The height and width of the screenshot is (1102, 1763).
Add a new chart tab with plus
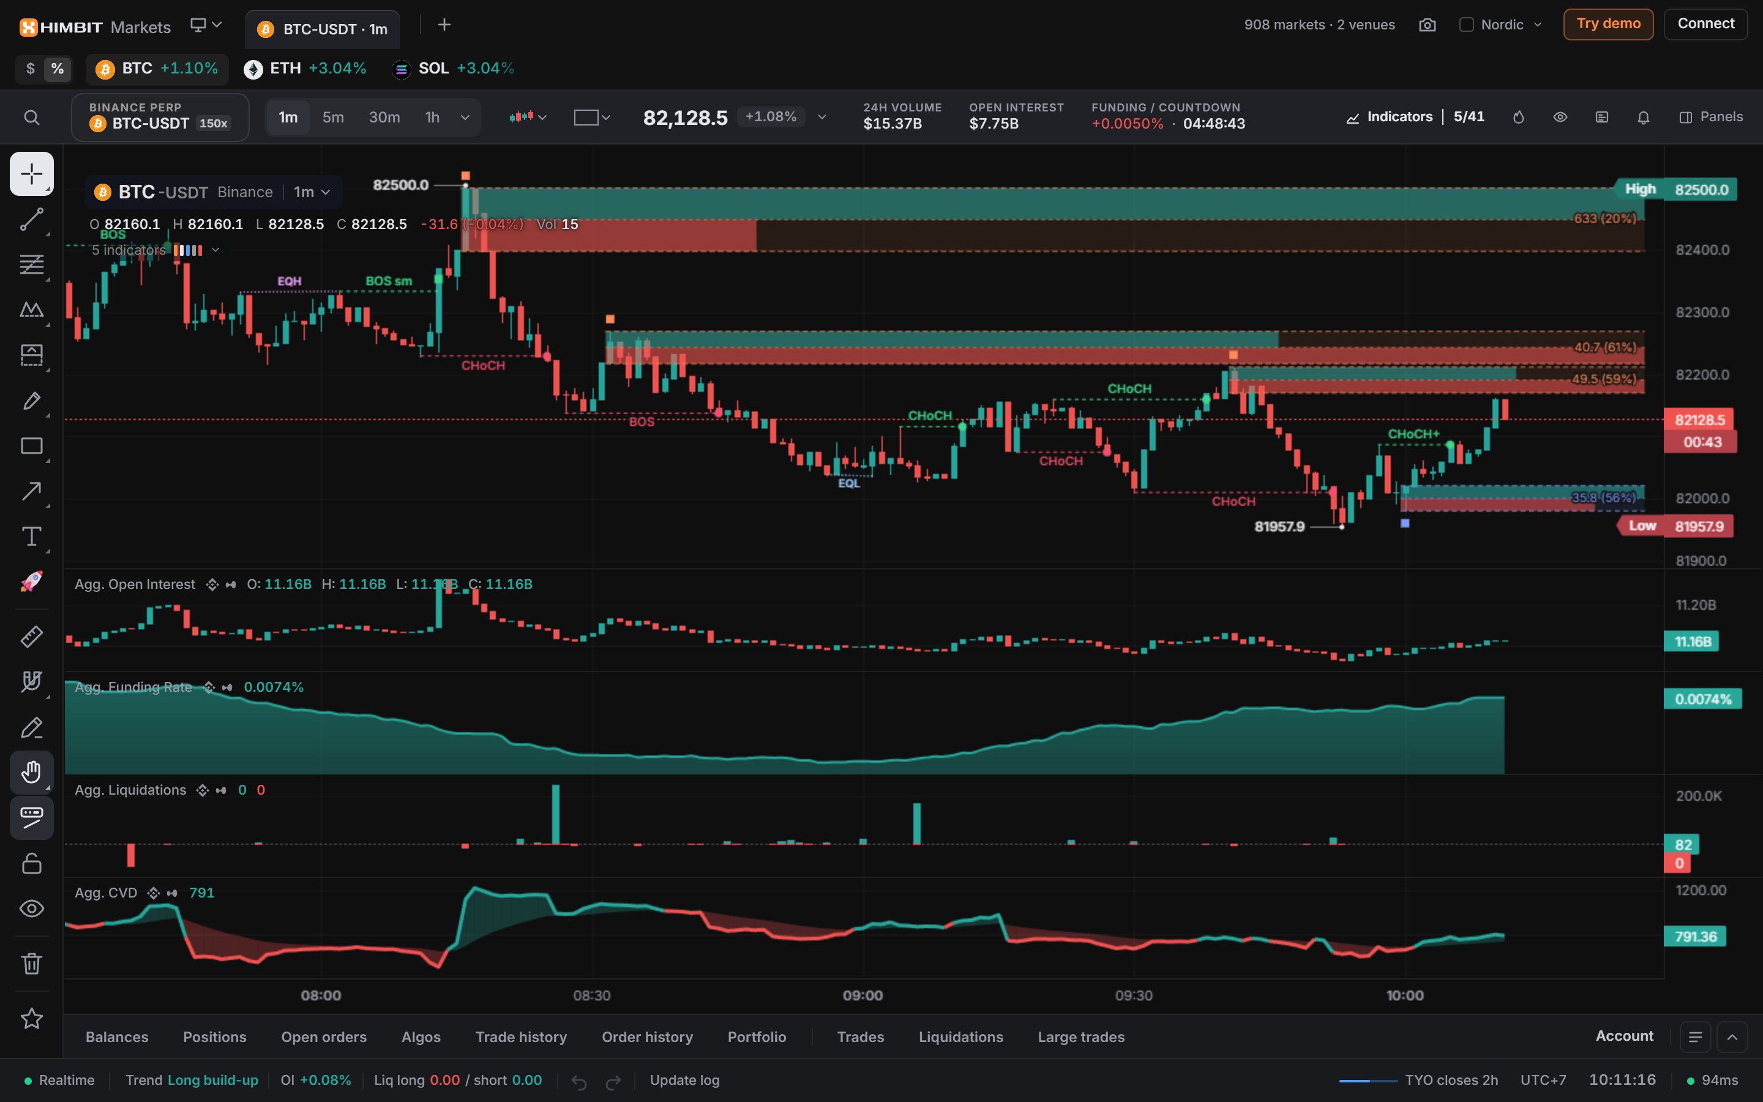click(x=444, y=26)
